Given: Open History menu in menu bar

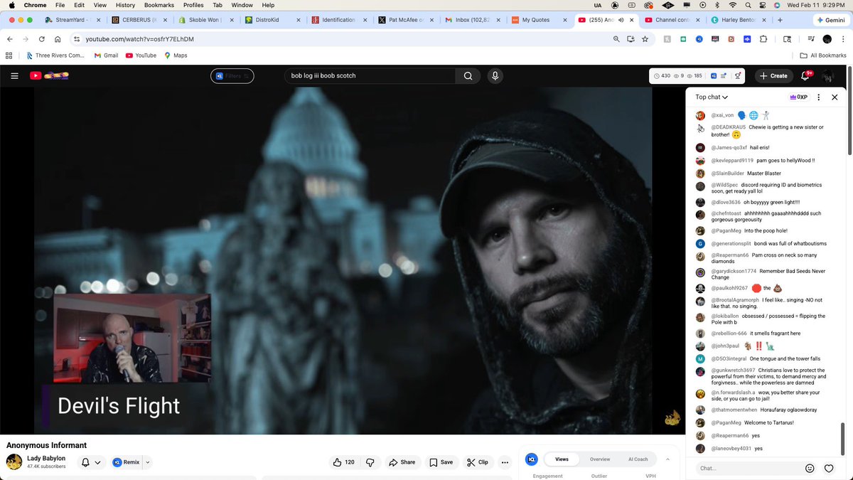Looking at the screenshot, I should [125, 5].
